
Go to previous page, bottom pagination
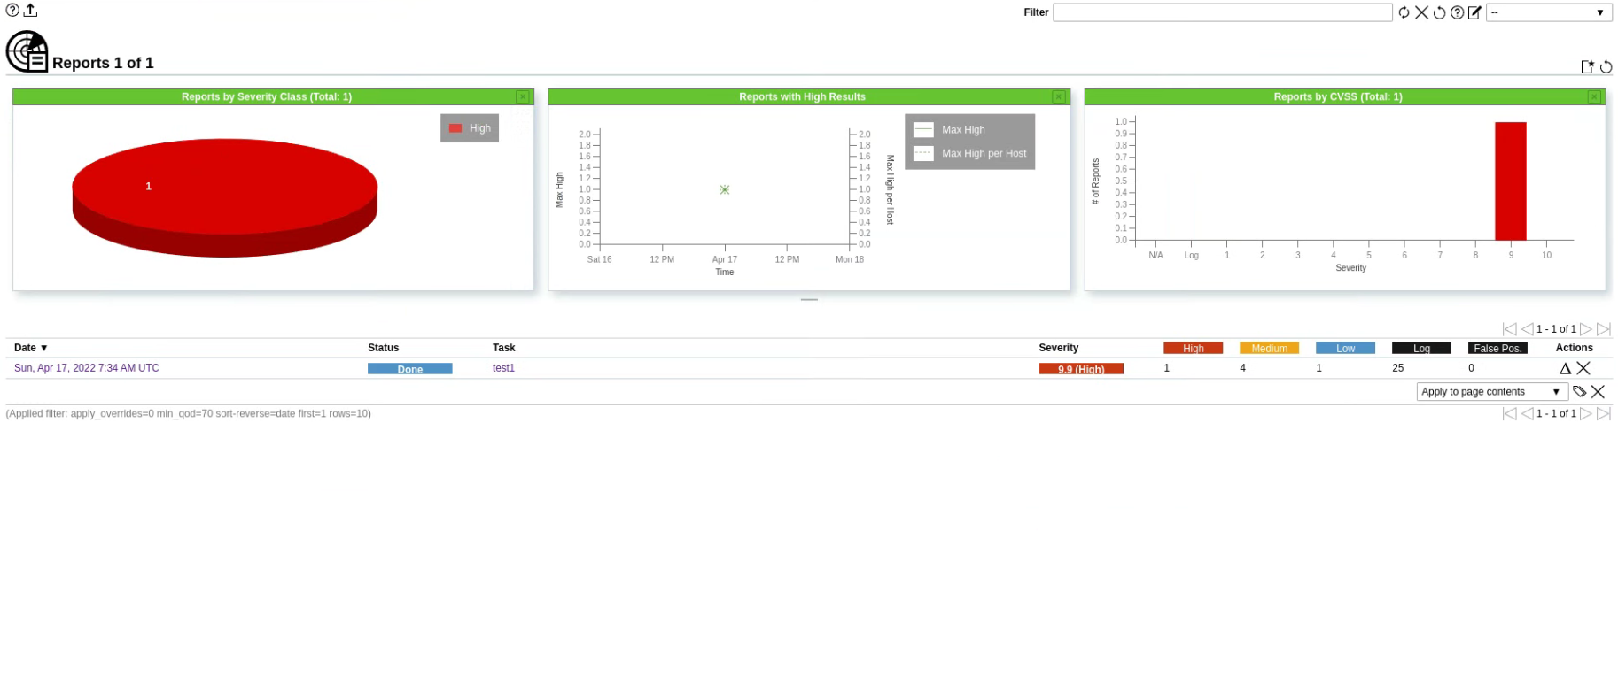coord(1527,413)
